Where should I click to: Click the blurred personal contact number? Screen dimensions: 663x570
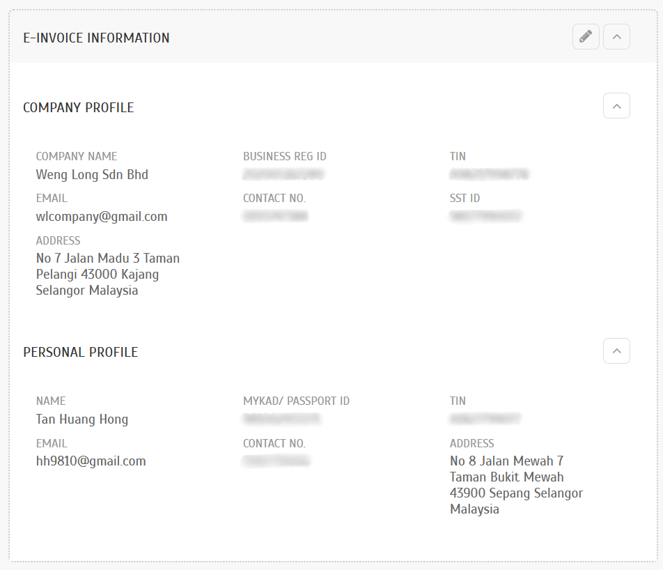click(276, 461)
